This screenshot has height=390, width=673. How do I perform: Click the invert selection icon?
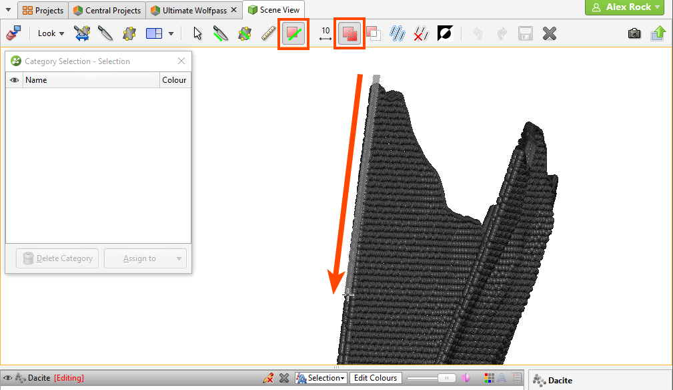coord(445,33)
